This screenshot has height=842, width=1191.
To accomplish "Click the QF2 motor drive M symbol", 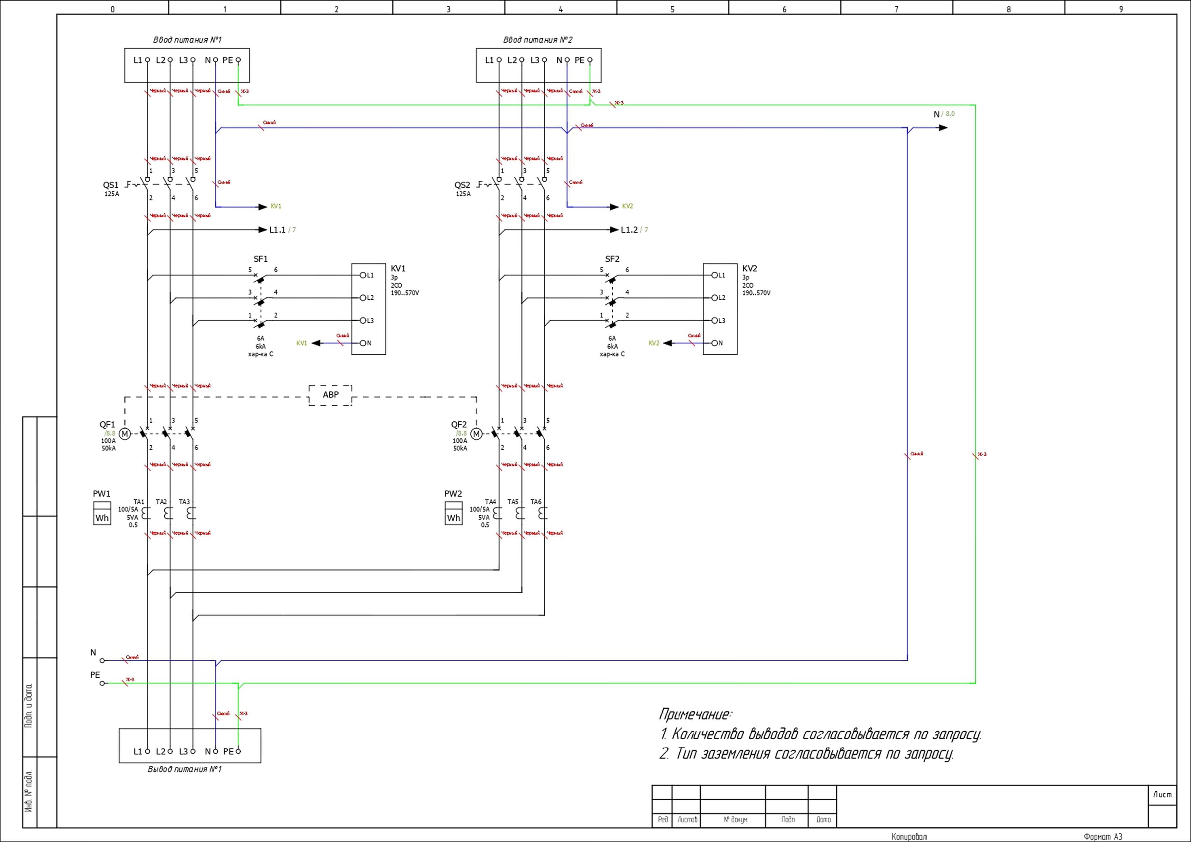I will coord(476,434).
